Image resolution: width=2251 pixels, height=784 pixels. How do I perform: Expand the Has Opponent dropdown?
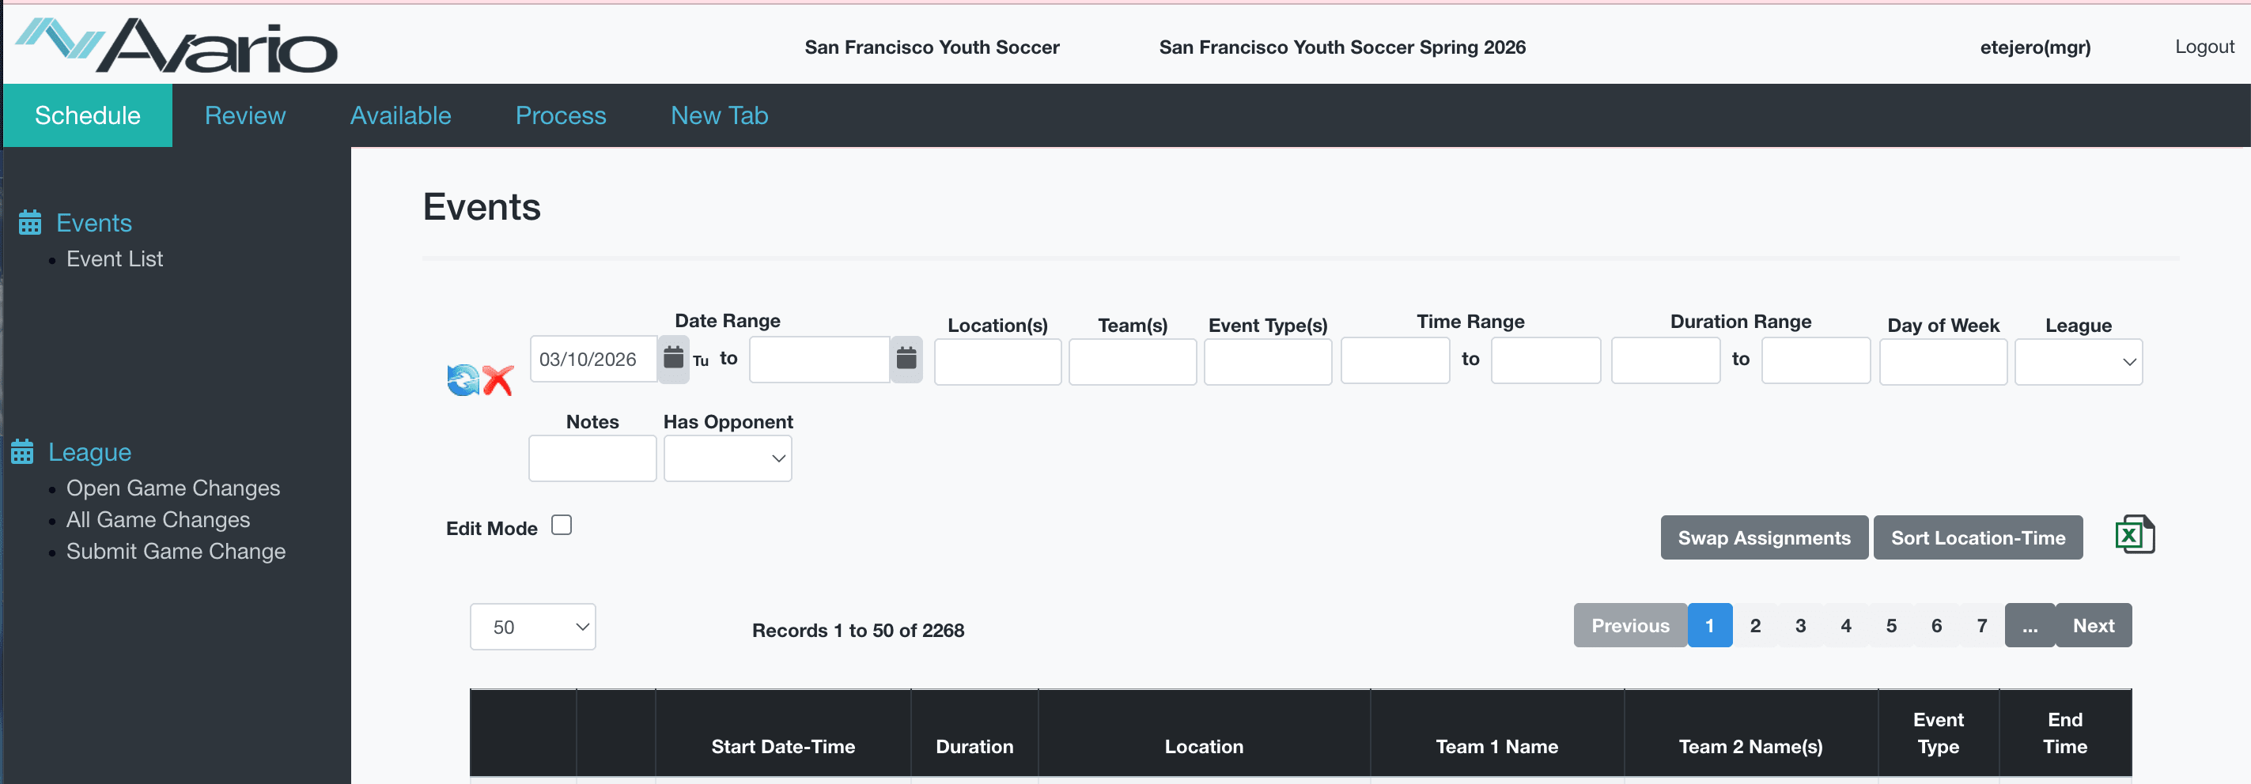[727, 458]
